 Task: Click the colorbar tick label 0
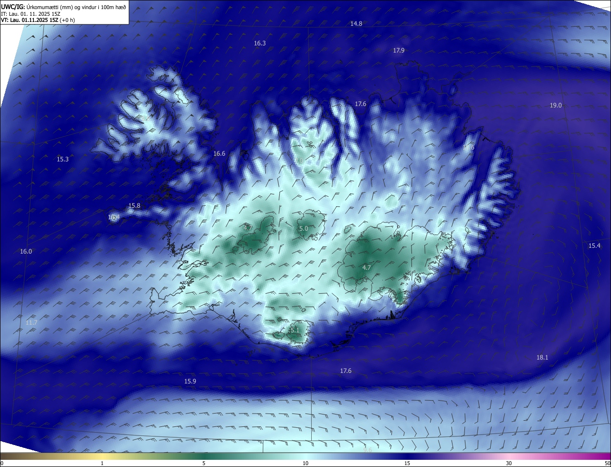coord(2,463)
